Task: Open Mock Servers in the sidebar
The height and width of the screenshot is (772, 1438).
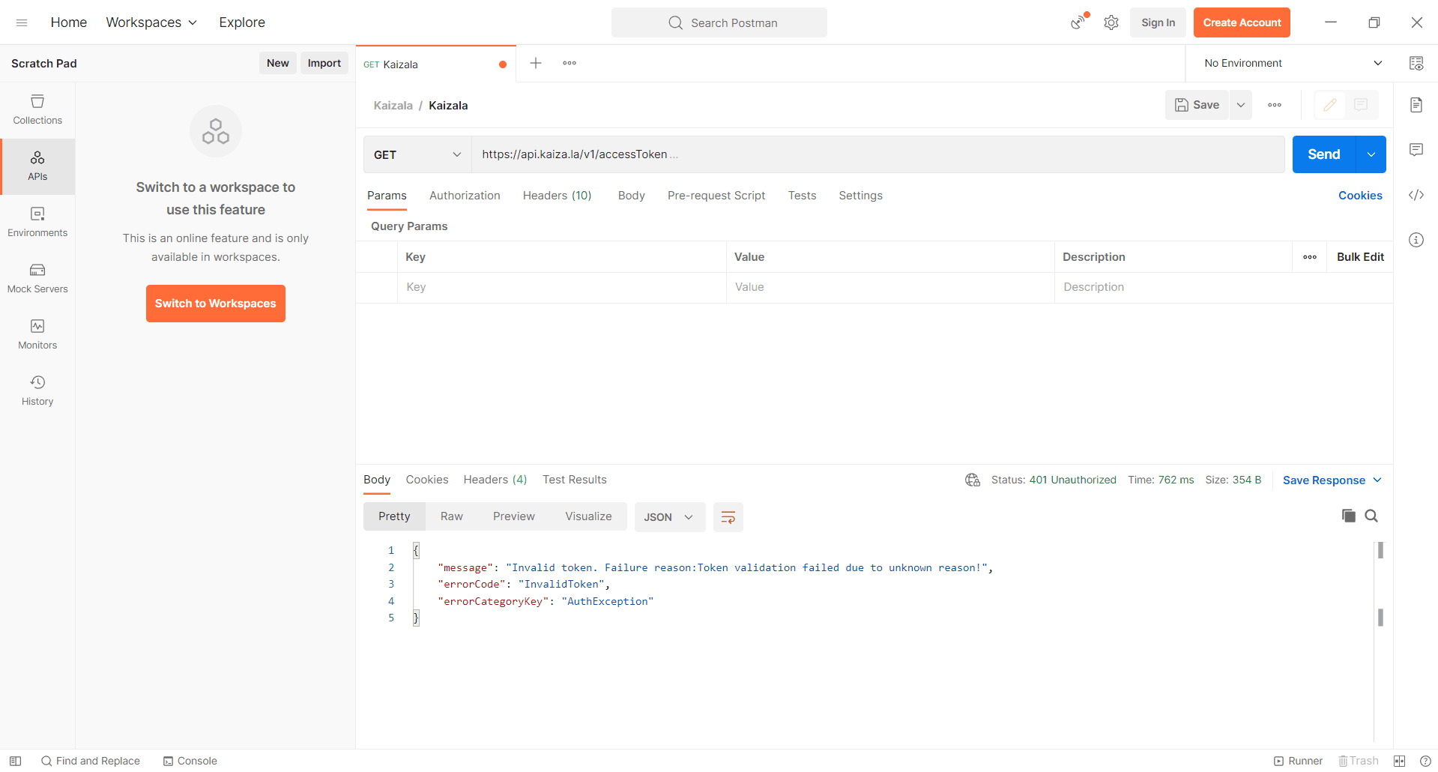Action: [x=37, y=279]
